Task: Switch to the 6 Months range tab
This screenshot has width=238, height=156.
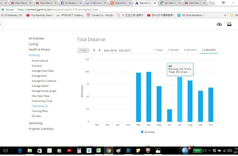Action: (x=190, y=50)
